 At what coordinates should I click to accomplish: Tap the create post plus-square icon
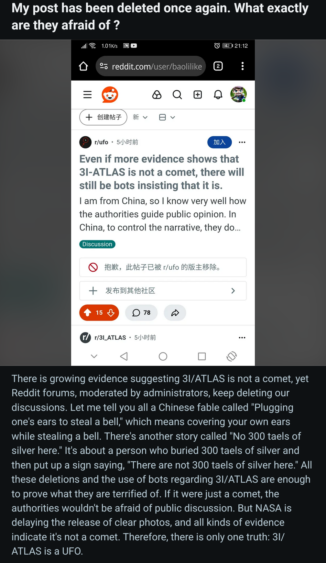pos(198,95)
